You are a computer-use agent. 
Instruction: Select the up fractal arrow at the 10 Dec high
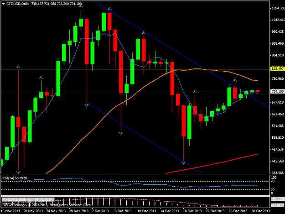pos(144,33)
